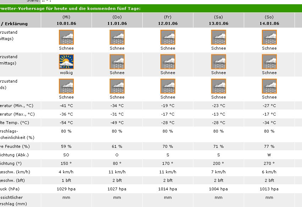The width and height of the screenshot is (302, 207).
Task: Click the bottom-row snow icon for Mi 10.01.06
Action: point(66,86)
